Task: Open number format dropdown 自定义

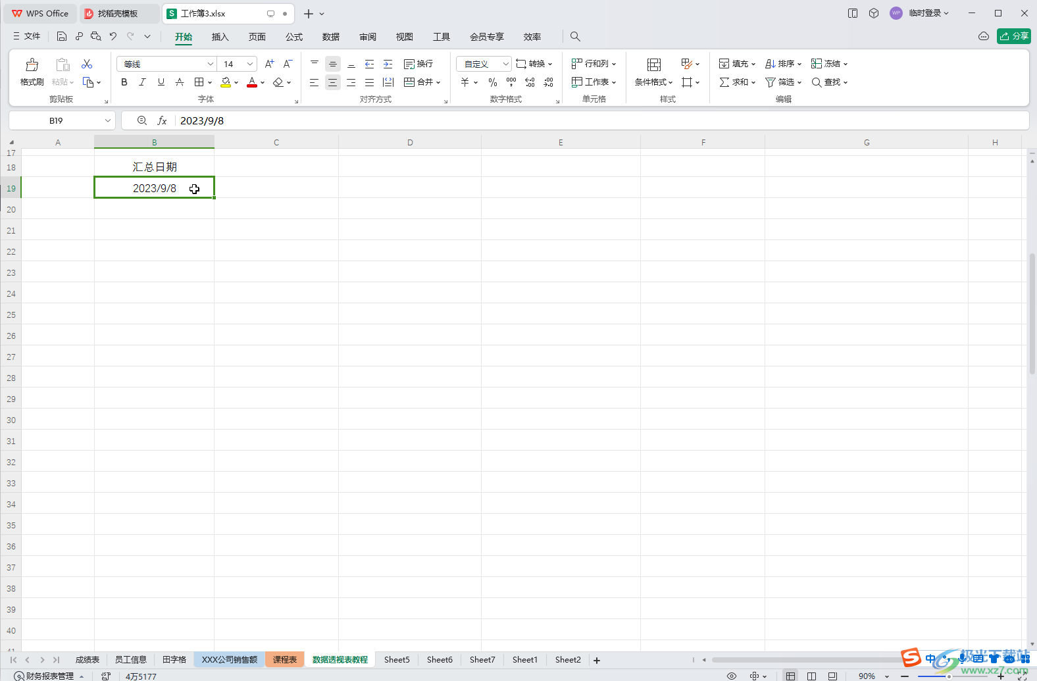Action: [x=505, y=64]
